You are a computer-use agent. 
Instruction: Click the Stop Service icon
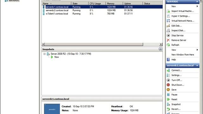tap(168, 35)
